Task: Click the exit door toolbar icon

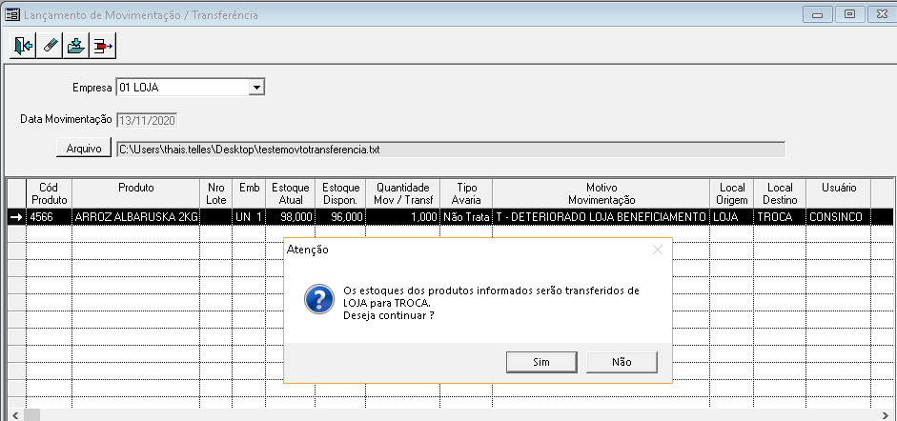Action: click(x=23, y=46)
